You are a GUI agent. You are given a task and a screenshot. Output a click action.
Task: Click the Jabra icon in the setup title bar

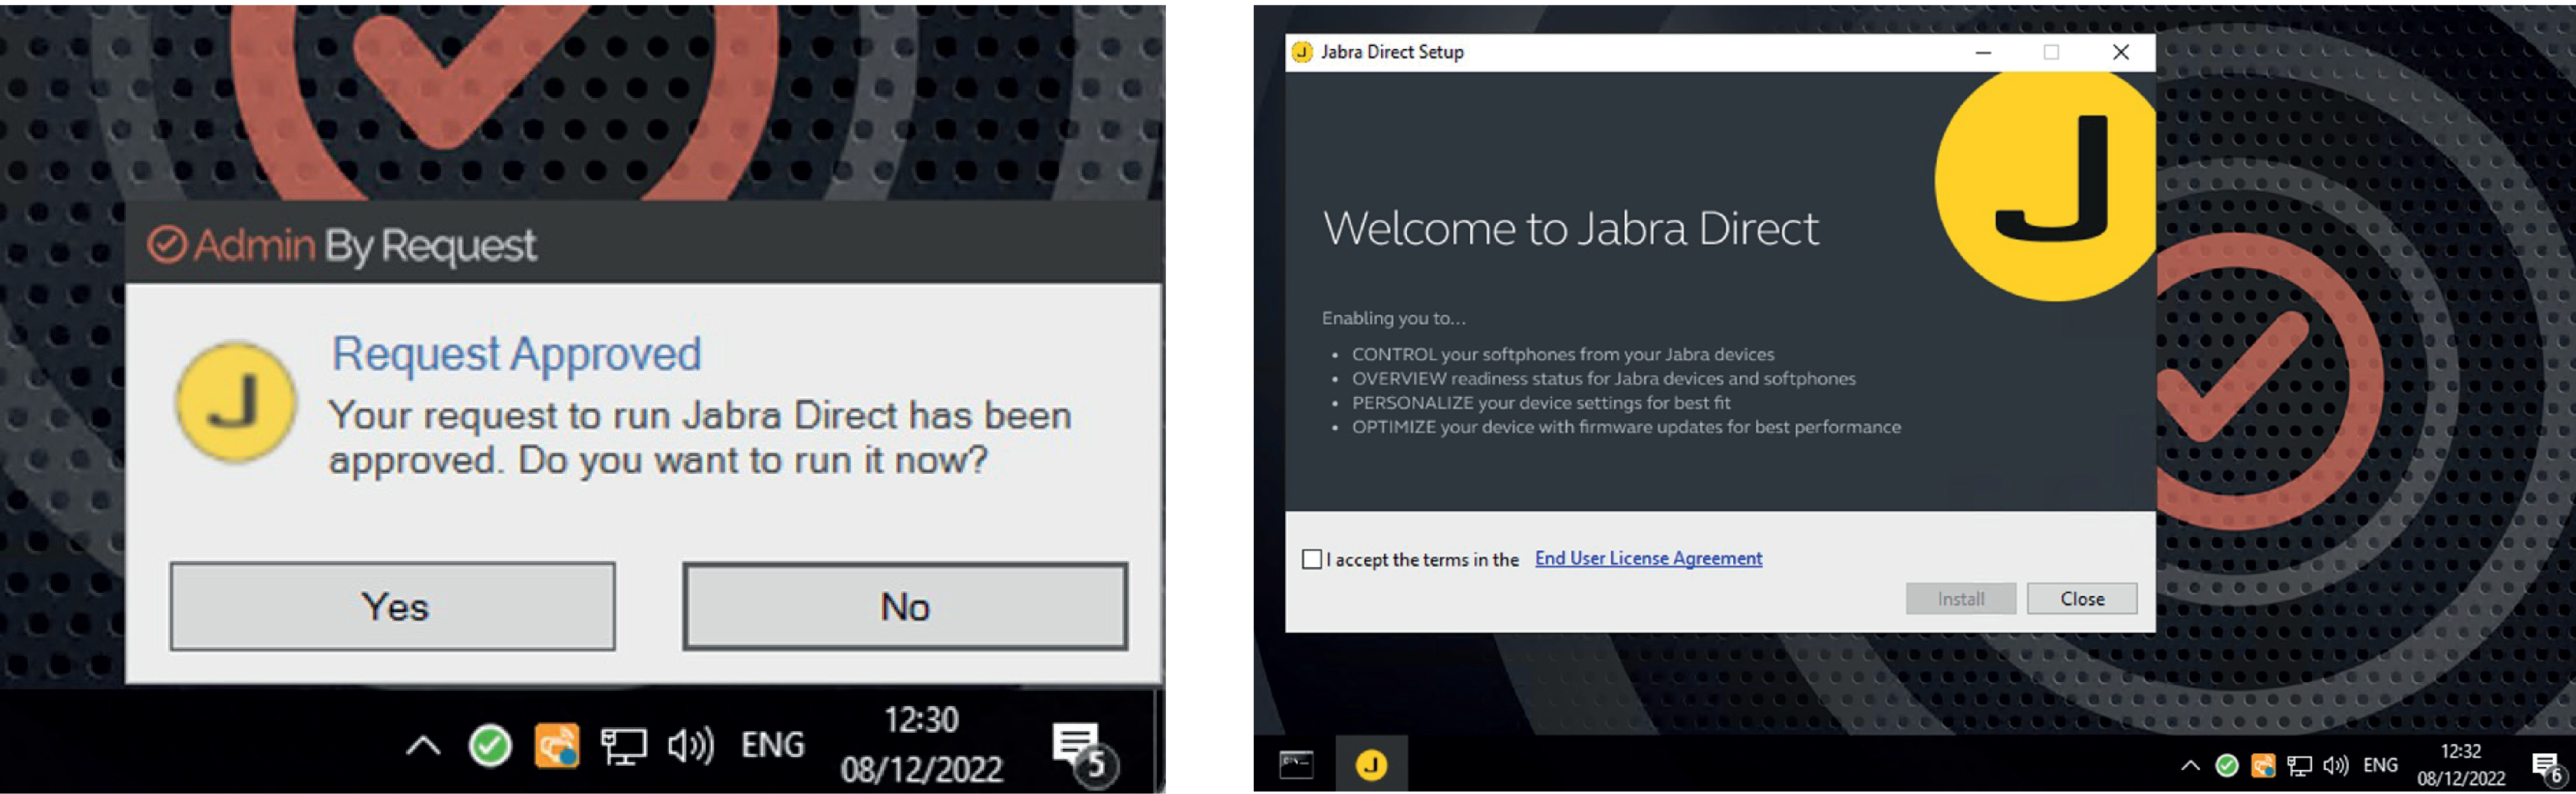pos(1302,52)
